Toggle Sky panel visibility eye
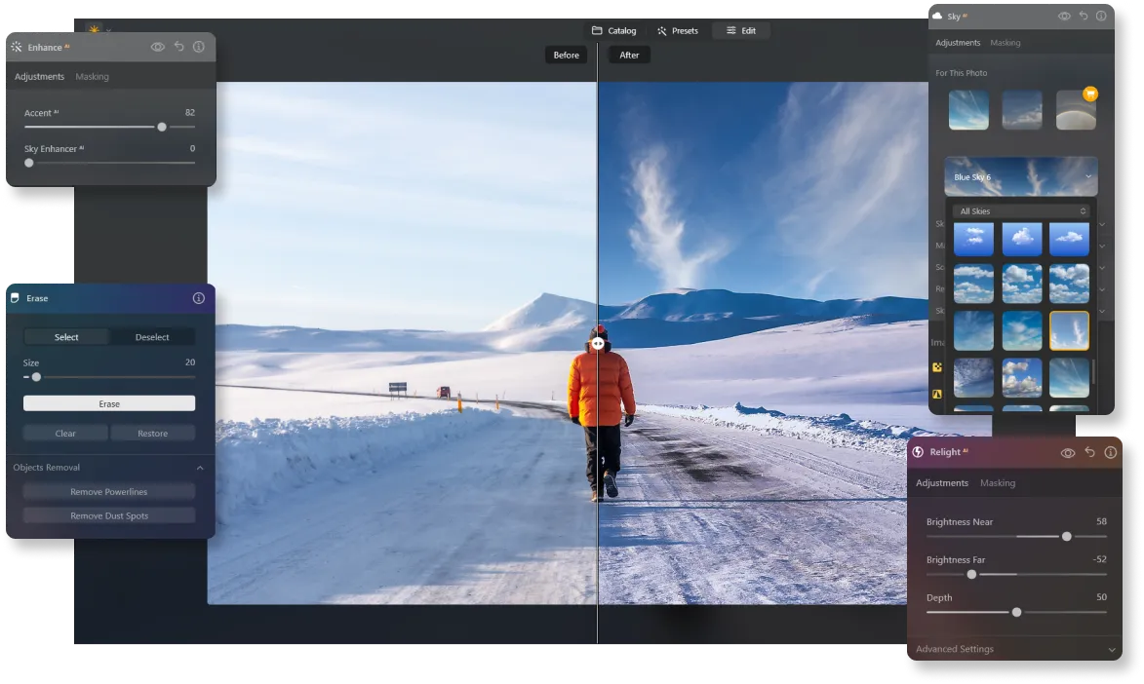 pyautogui.click(x=1064, y=16)
